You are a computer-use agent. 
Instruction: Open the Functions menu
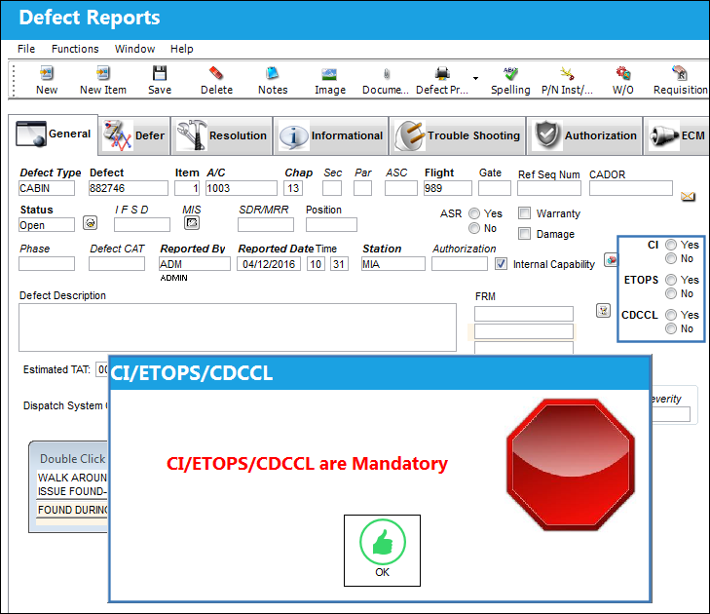(x=75, y=49)
